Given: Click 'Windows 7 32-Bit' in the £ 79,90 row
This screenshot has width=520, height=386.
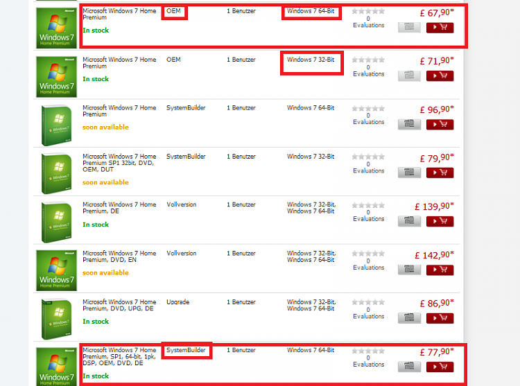Looking at the screenshot, I should click(x=311, y=157).
